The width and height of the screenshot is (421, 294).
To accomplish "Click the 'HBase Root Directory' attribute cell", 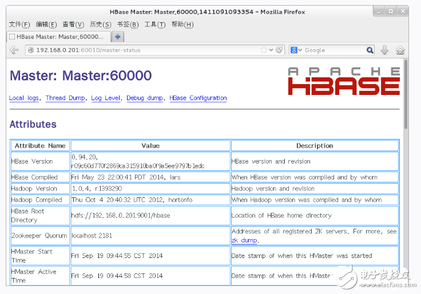I will pos(40,216).
